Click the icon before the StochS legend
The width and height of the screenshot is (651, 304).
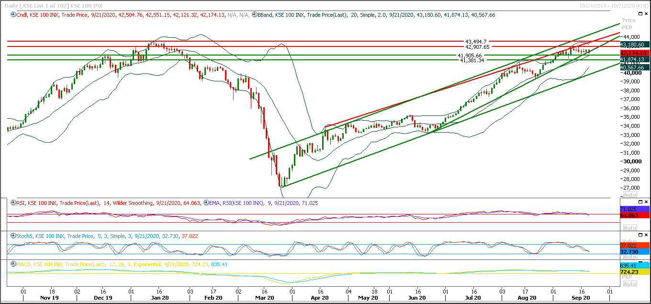click(x=13, y=236)
